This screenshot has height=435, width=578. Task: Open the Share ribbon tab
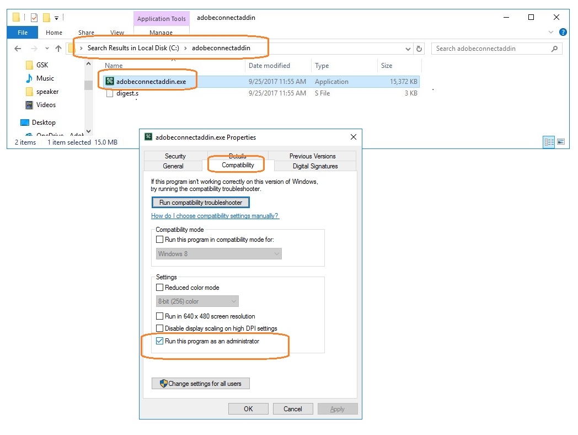point(86,33)
